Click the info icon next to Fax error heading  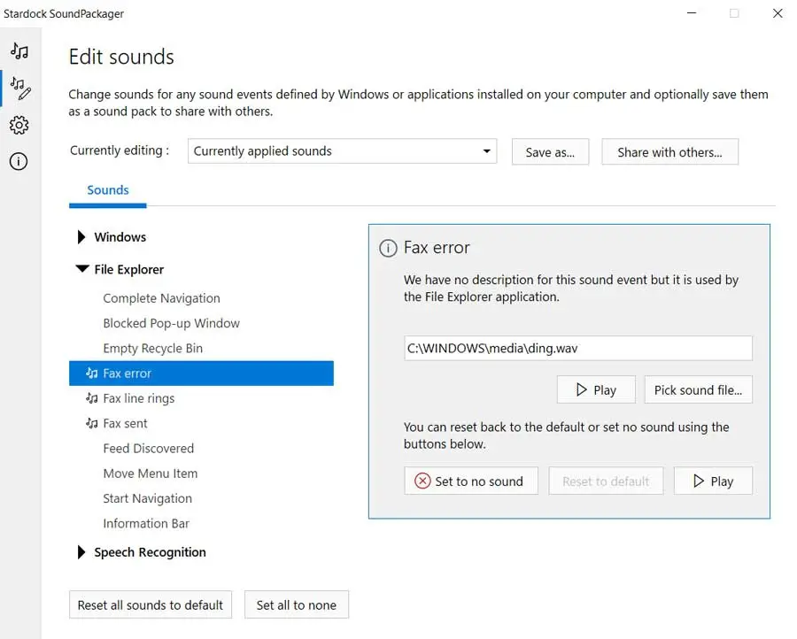pyautogui.click(x=388, y=249)
